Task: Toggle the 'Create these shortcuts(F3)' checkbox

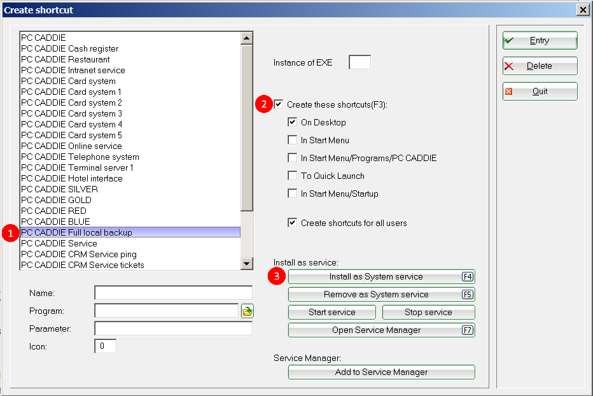Action: (x=279, y=104)
